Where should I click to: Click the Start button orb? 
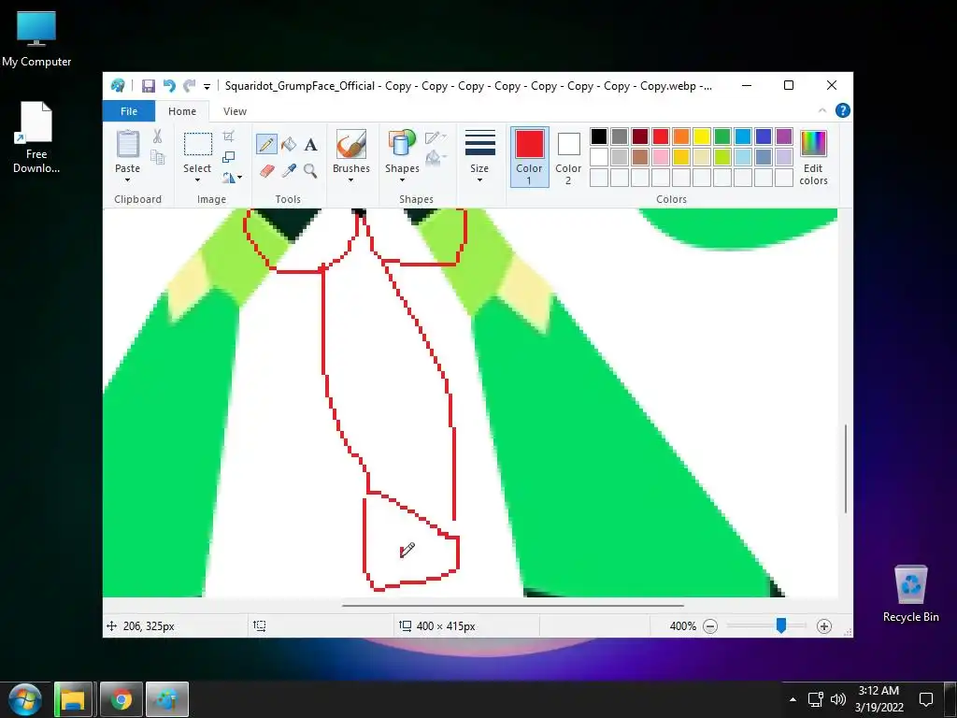point(25,699)
